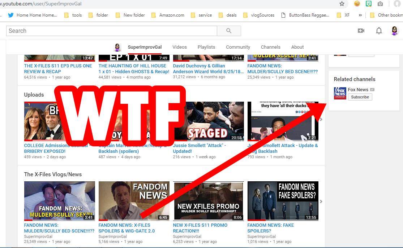
Task: Click the bookmark star icon in address bar
Action: point(342,4)
